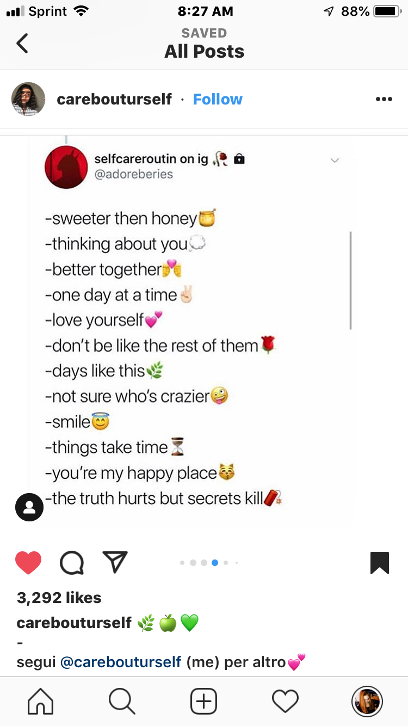Unlike the post with the red heart
The image size is (408, 726).
(28, 563)
